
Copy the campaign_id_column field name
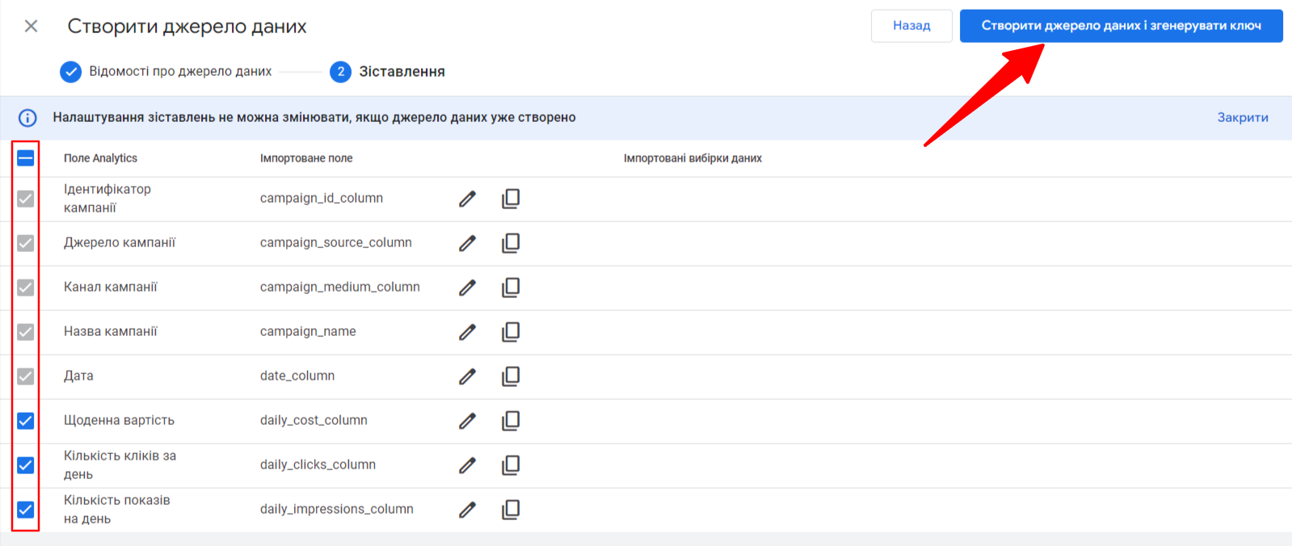pyautogui.click(x=511, y=199)
